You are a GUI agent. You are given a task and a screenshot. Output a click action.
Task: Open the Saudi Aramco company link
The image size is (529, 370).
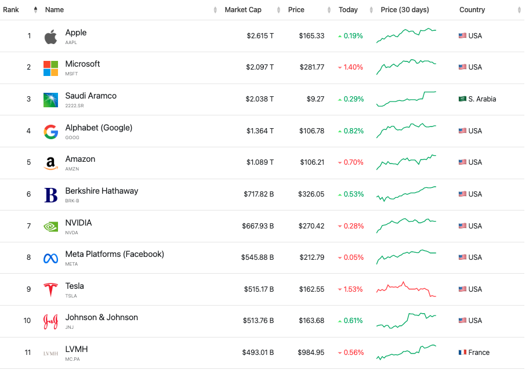(x=90, y=96)
